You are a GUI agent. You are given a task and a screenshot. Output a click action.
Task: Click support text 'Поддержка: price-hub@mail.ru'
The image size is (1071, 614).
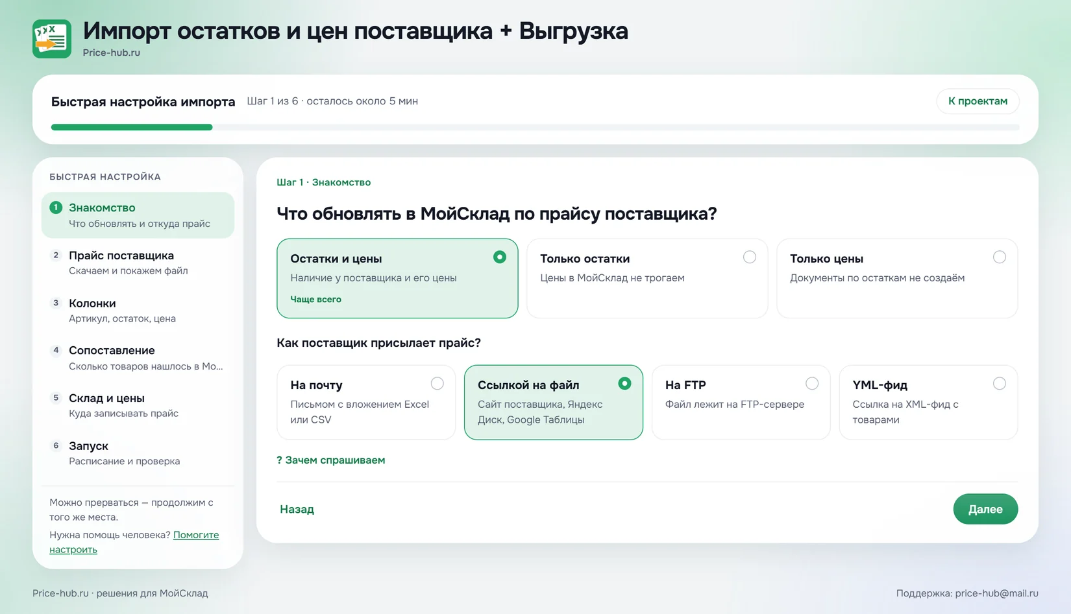pos(967,593)
